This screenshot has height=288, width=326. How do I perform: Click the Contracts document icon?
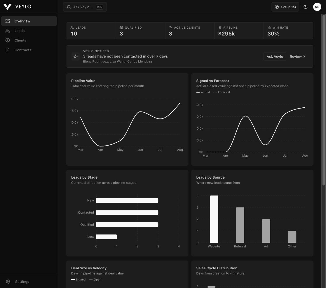[x=8, y=50]
